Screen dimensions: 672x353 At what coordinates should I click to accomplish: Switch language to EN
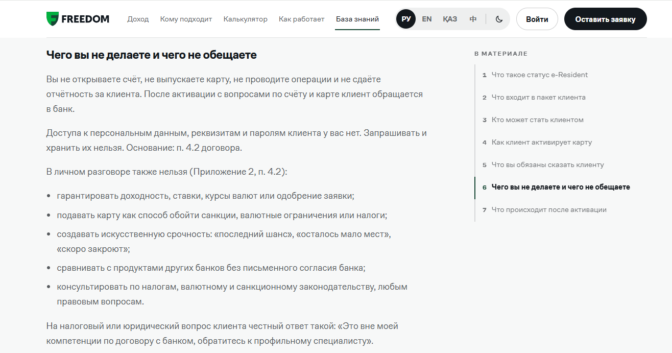tap(427, 19)
